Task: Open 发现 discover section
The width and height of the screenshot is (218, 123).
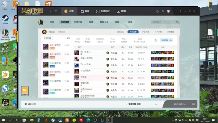Action: [117, 22]
